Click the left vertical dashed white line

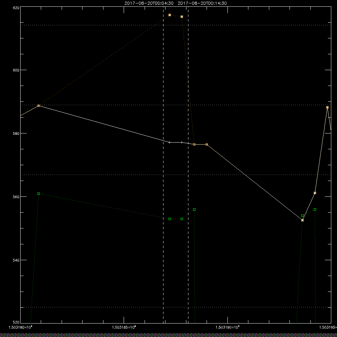point(163,165)
